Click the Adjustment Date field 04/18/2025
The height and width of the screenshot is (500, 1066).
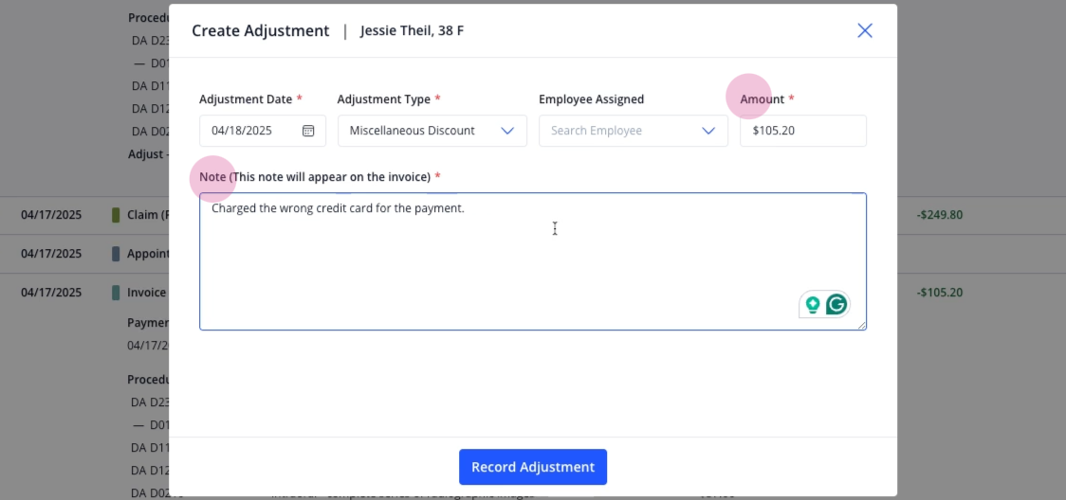coord(263,131)
